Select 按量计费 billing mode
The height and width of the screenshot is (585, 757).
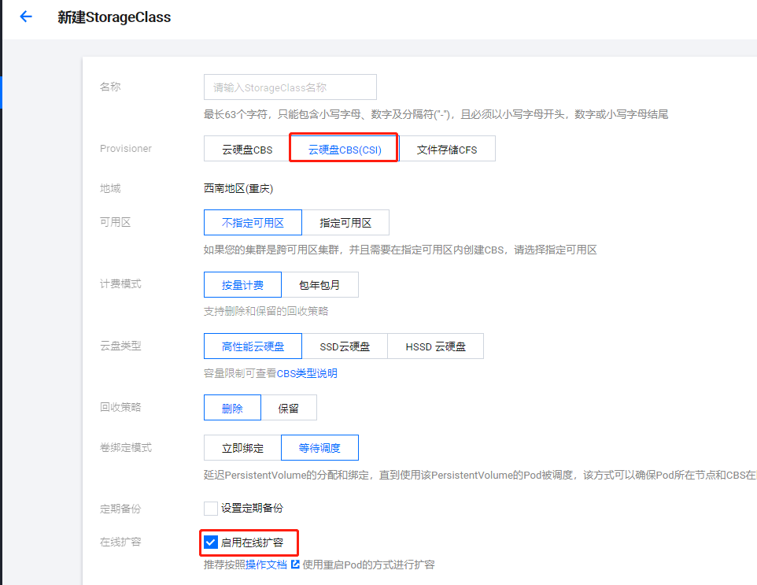[x=242, y=285]
